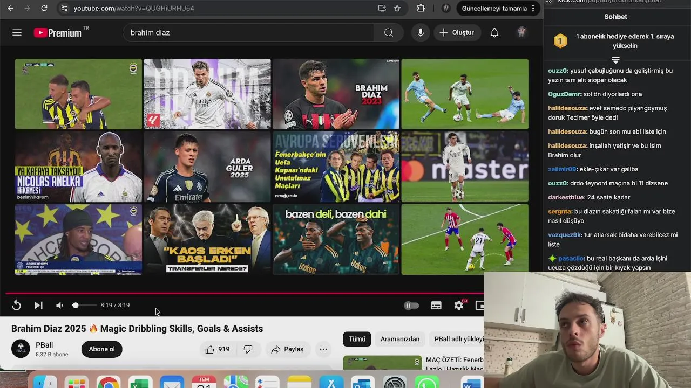The image size is (691, 388).
Task: Seek on the red video progress bar
Action: (x=244, y=294)
